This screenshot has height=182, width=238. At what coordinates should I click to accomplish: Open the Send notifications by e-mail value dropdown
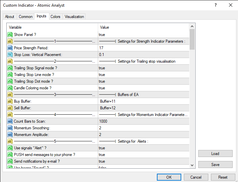(x=144, y=161)
